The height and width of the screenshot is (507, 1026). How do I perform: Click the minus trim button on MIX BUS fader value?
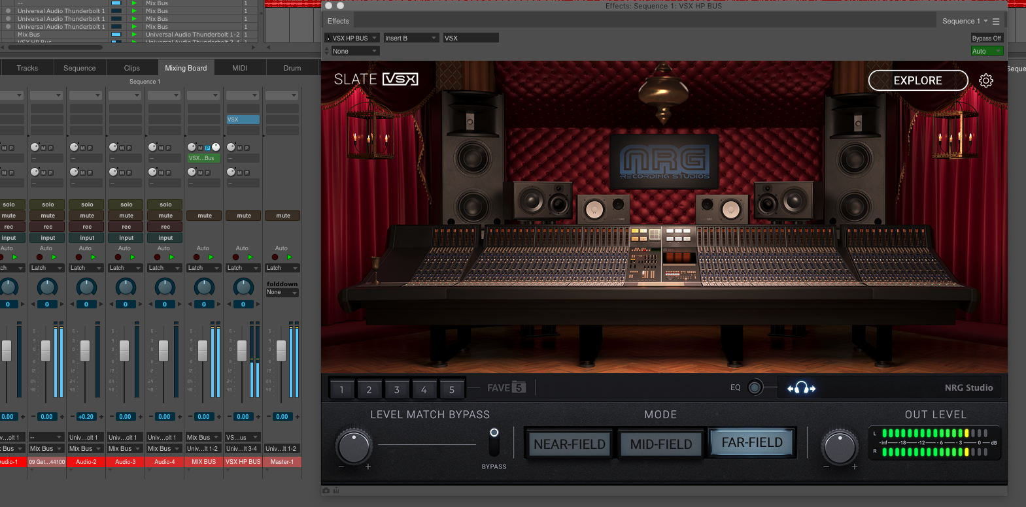tap(189, 417)
